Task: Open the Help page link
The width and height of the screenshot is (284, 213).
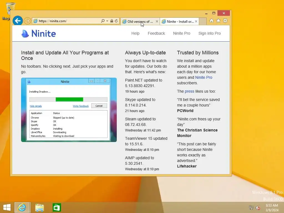Action: tap(135, 33)
